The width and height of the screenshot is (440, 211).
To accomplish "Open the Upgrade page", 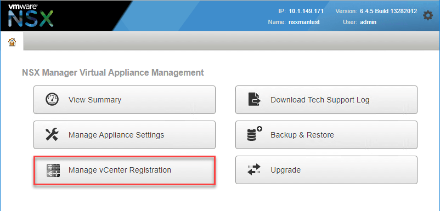I will click(326, 170).
